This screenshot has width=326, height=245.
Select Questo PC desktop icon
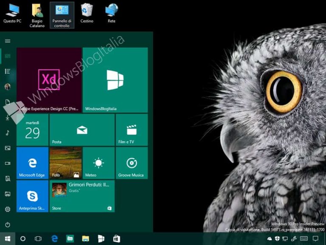tap(12, 14)
